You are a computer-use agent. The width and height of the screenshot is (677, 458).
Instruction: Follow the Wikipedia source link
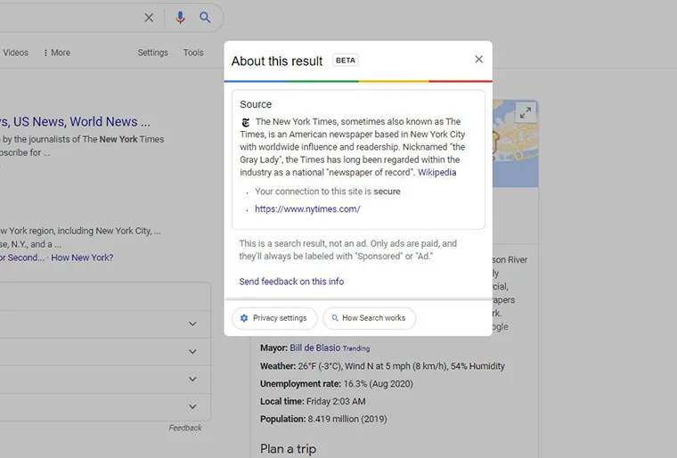437,172
